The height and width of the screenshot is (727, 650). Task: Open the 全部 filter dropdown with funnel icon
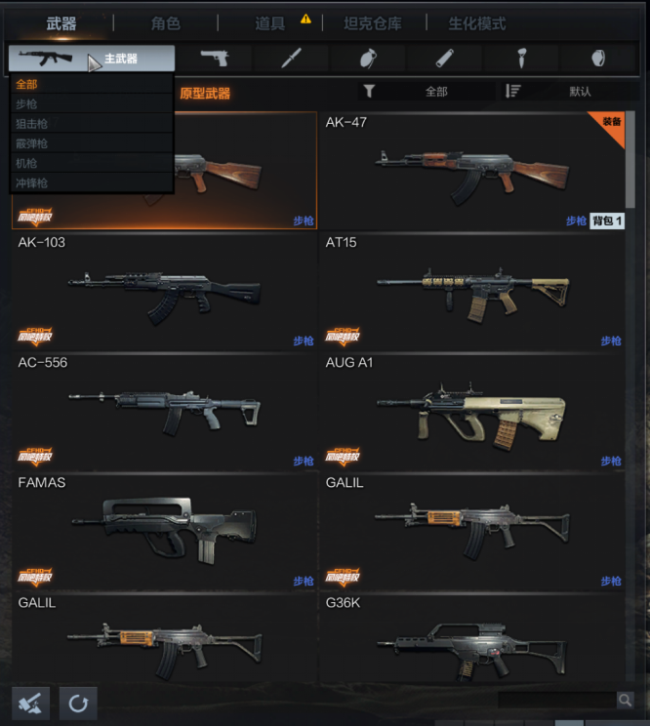click(x=427, y=92)
